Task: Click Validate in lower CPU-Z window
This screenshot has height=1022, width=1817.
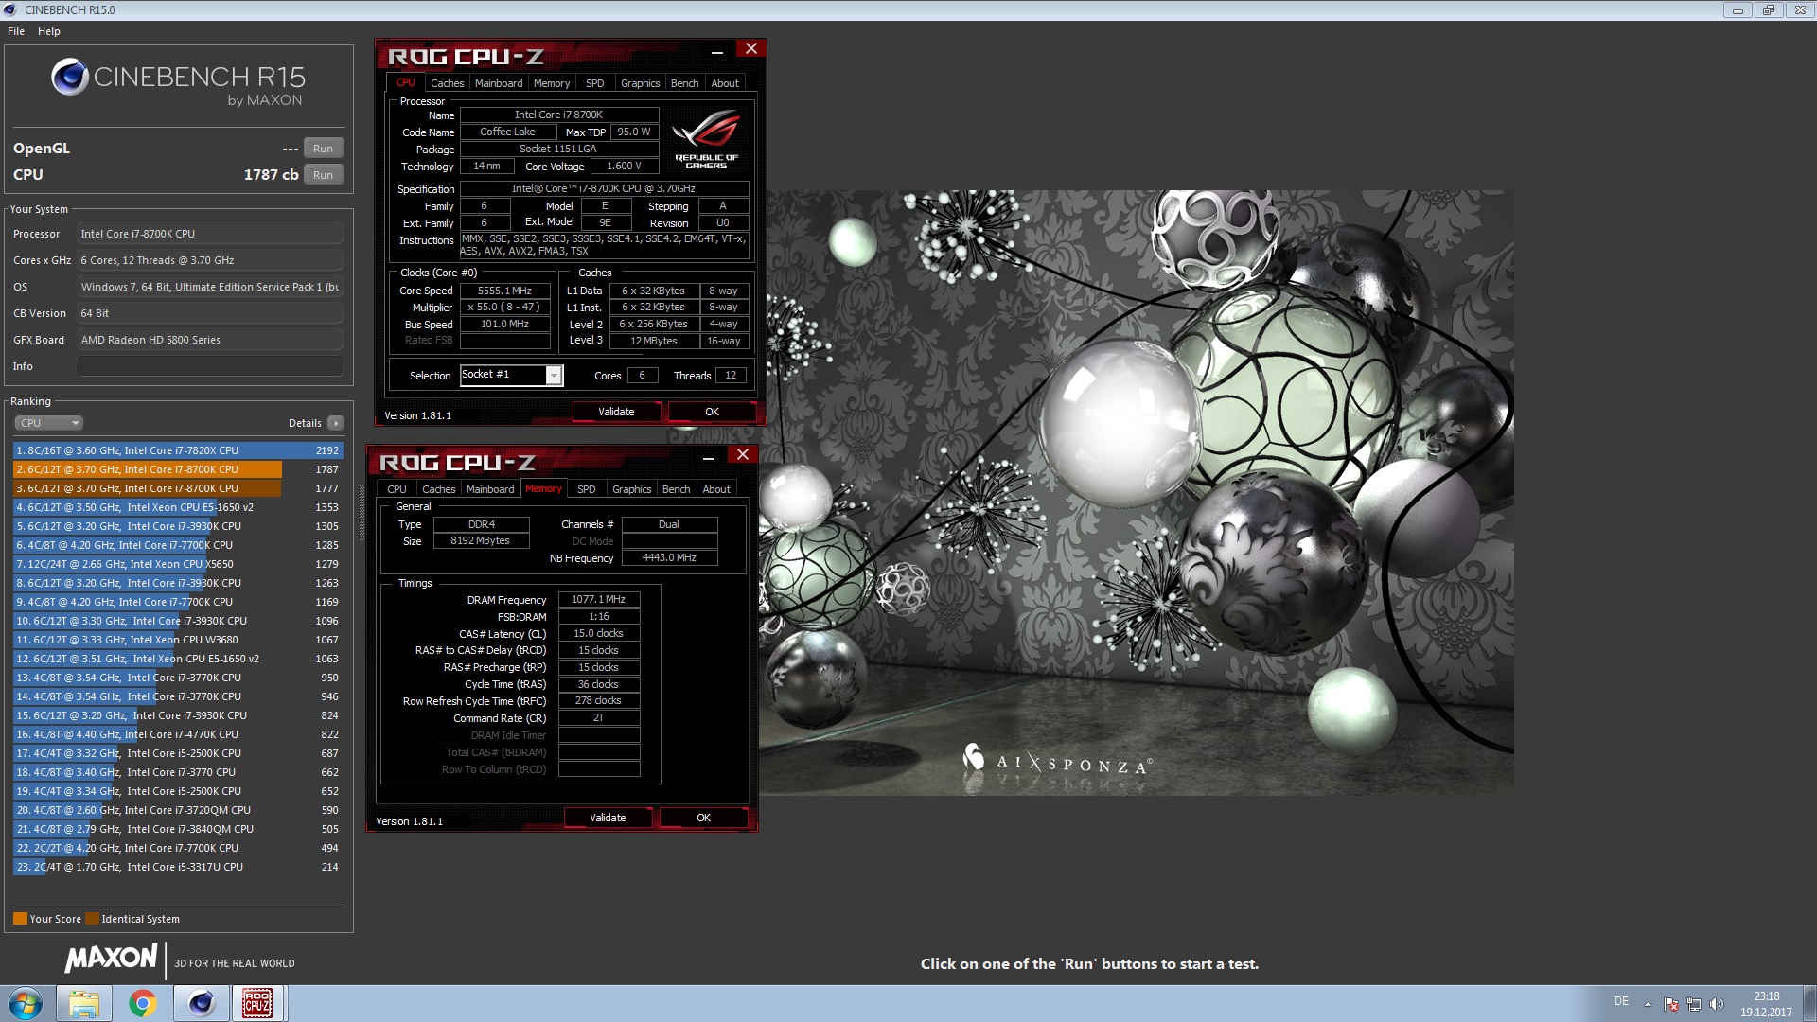Action: [x=608, y=818]
